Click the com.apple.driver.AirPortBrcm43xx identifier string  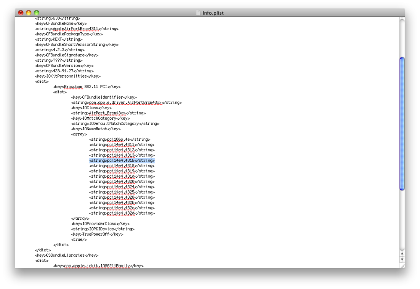point(126,102)
